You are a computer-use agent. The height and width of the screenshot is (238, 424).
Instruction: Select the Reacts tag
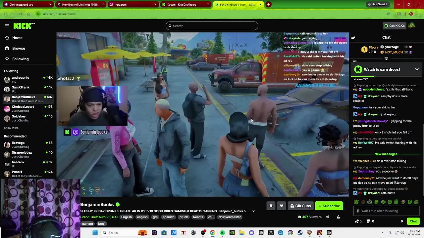198,217
